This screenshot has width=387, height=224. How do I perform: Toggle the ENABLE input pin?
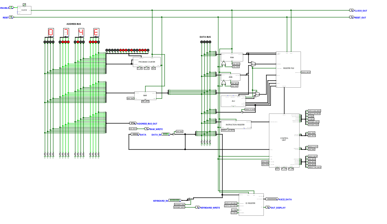pyautogui.click(x=11, y=7)
